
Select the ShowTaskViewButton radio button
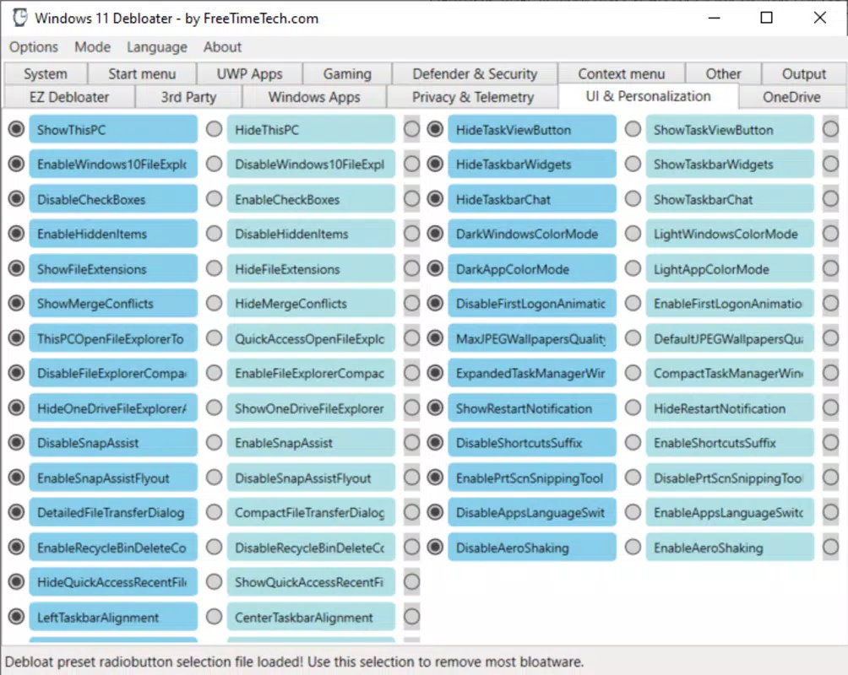point(633,129)
